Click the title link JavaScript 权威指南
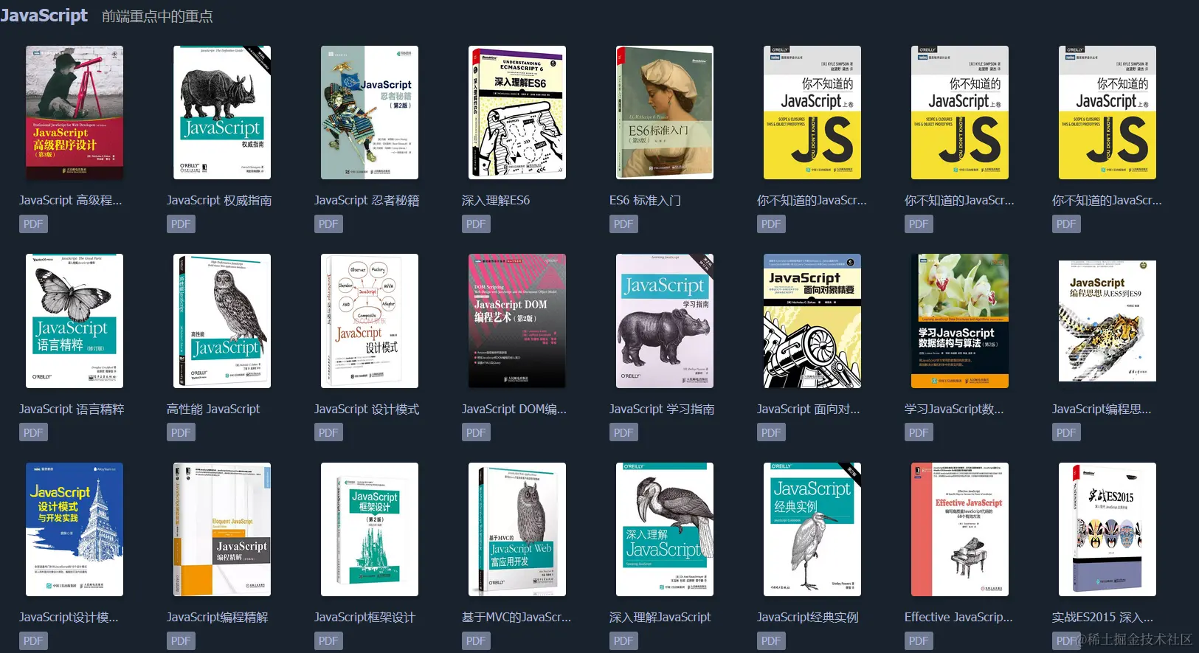Screen dimensions: 1199x653 coord(219,200)
